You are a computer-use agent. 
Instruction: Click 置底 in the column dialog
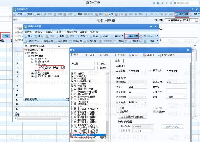click(x=119, y=55)
